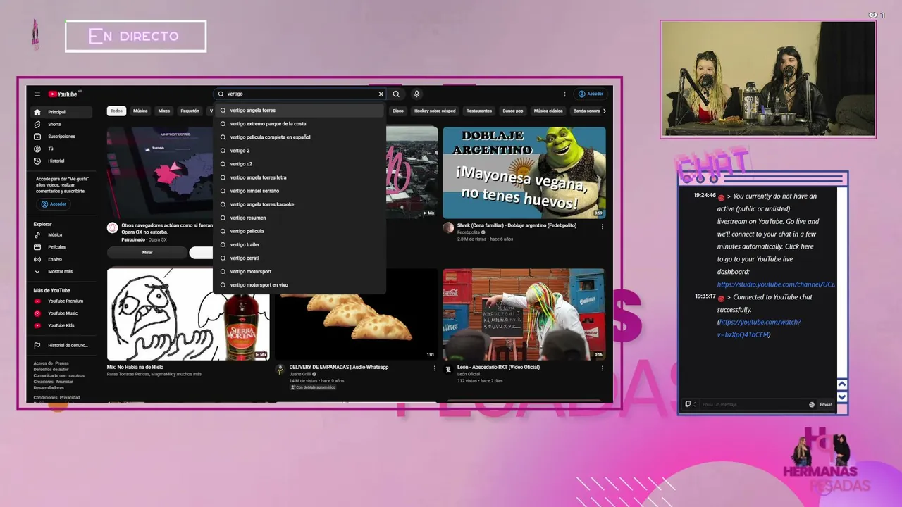Select the Música filter chip
Screen dimensions: 902x507
pos(140,111)
